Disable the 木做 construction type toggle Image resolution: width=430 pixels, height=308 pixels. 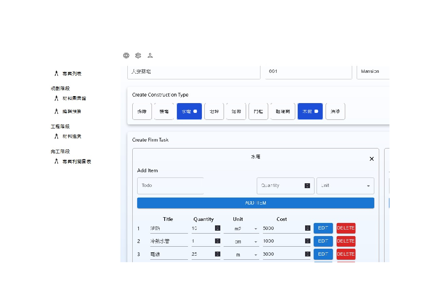[310, 111]
